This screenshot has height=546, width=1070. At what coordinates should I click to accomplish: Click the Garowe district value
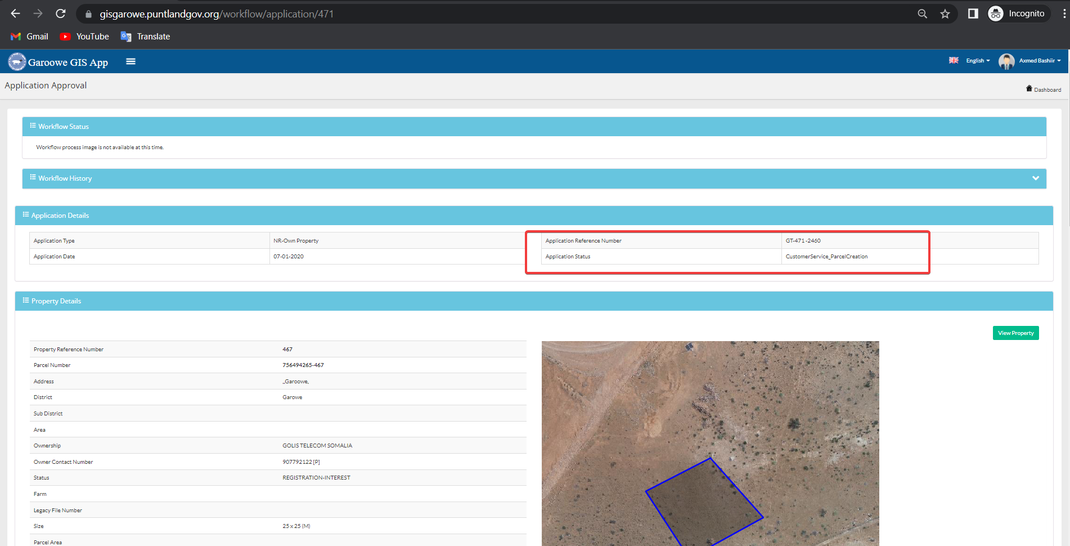[293, 397]
